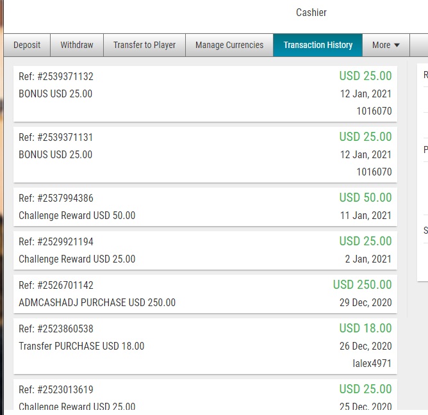
Task: Select the 2 Jan, 2021 Challenge Reward entry
Action: click(x=205, y=250)
